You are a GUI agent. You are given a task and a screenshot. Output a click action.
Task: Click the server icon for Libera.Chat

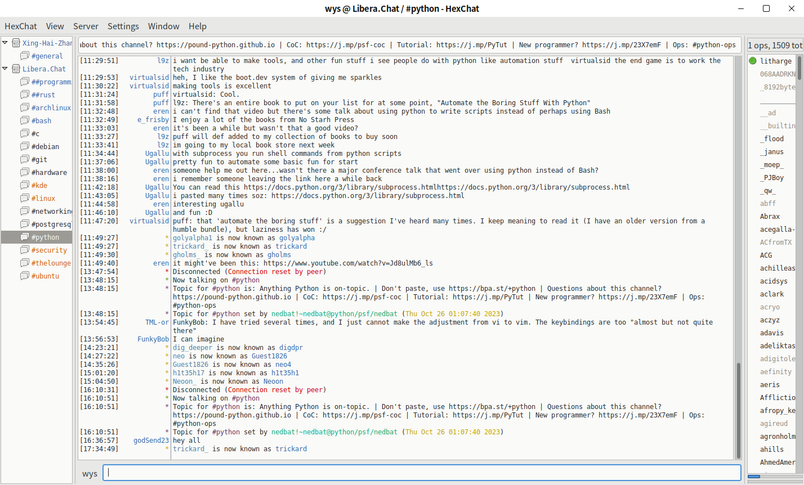click(16, 69)
